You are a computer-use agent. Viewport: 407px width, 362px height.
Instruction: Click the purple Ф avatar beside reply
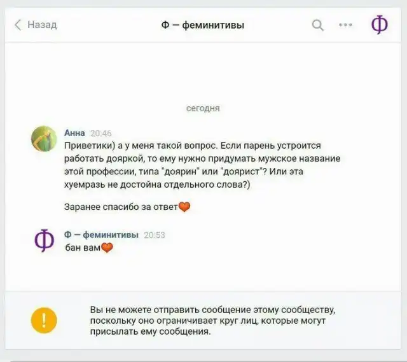coord(44,240)
